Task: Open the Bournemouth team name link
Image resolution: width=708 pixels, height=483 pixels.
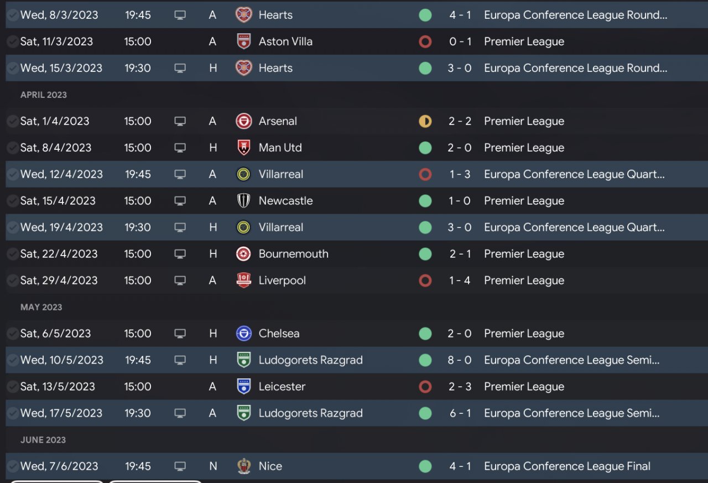Action: (x=293, y=254)
